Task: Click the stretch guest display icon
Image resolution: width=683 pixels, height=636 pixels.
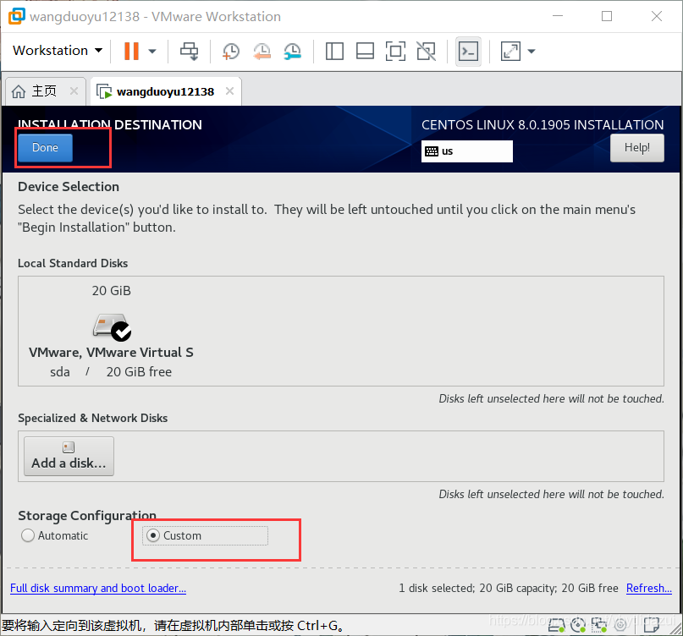Action: click(x=510, y=51)
